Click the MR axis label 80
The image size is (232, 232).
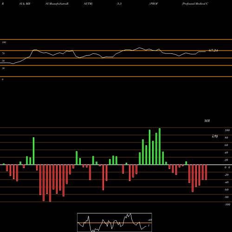click(x=226, y=138)
